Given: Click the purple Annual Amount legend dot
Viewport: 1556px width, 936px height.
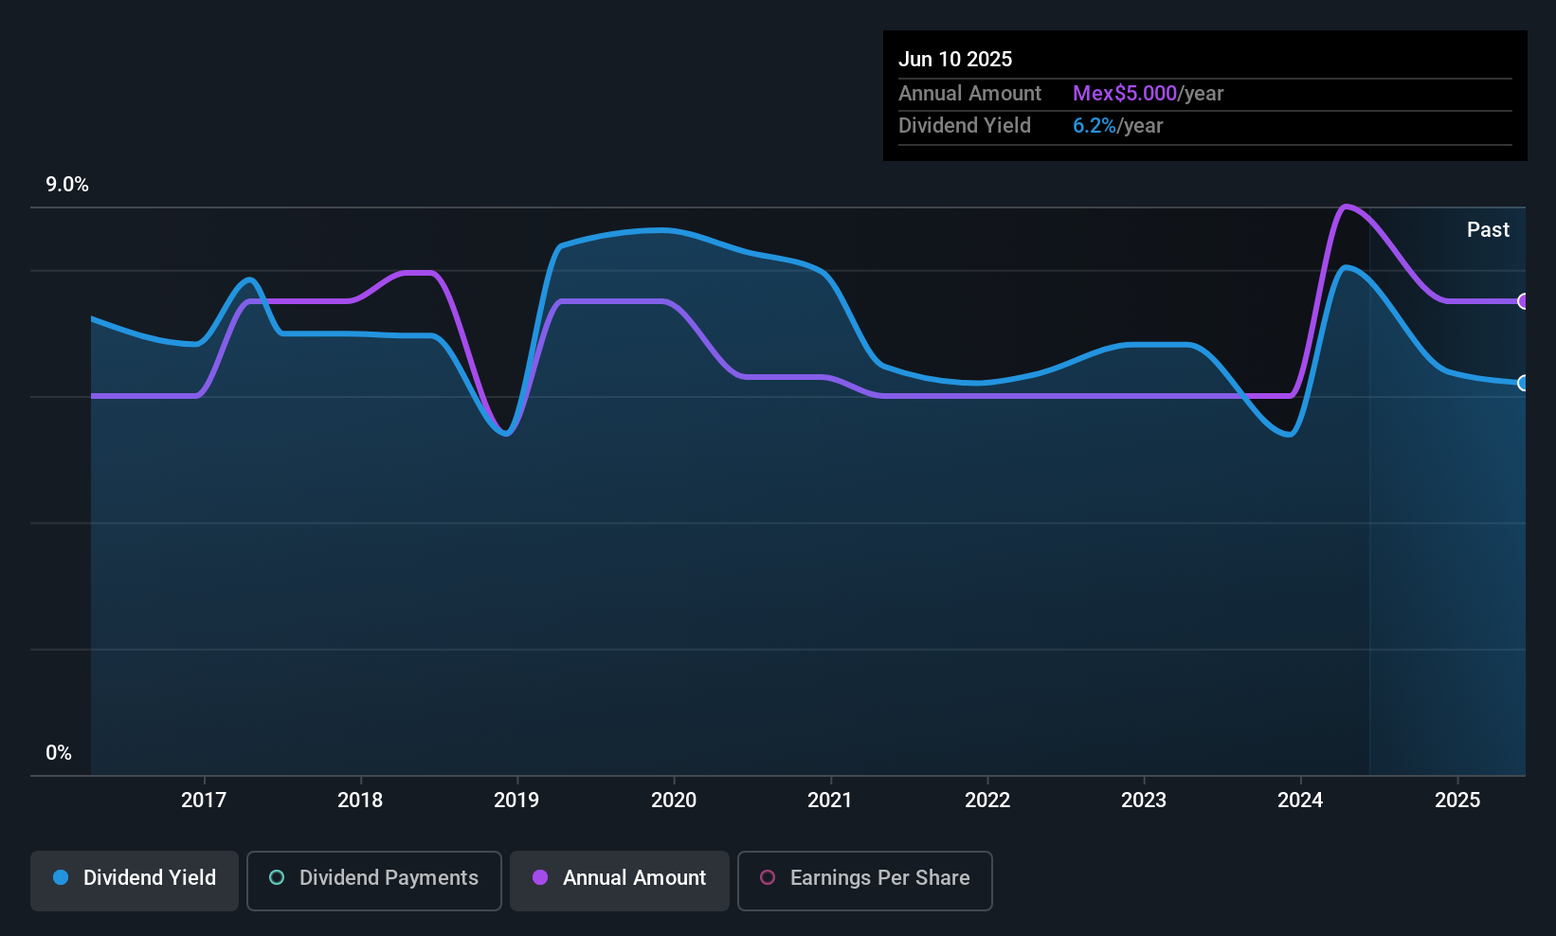Looking at the screenshot, I should point(540,877).
